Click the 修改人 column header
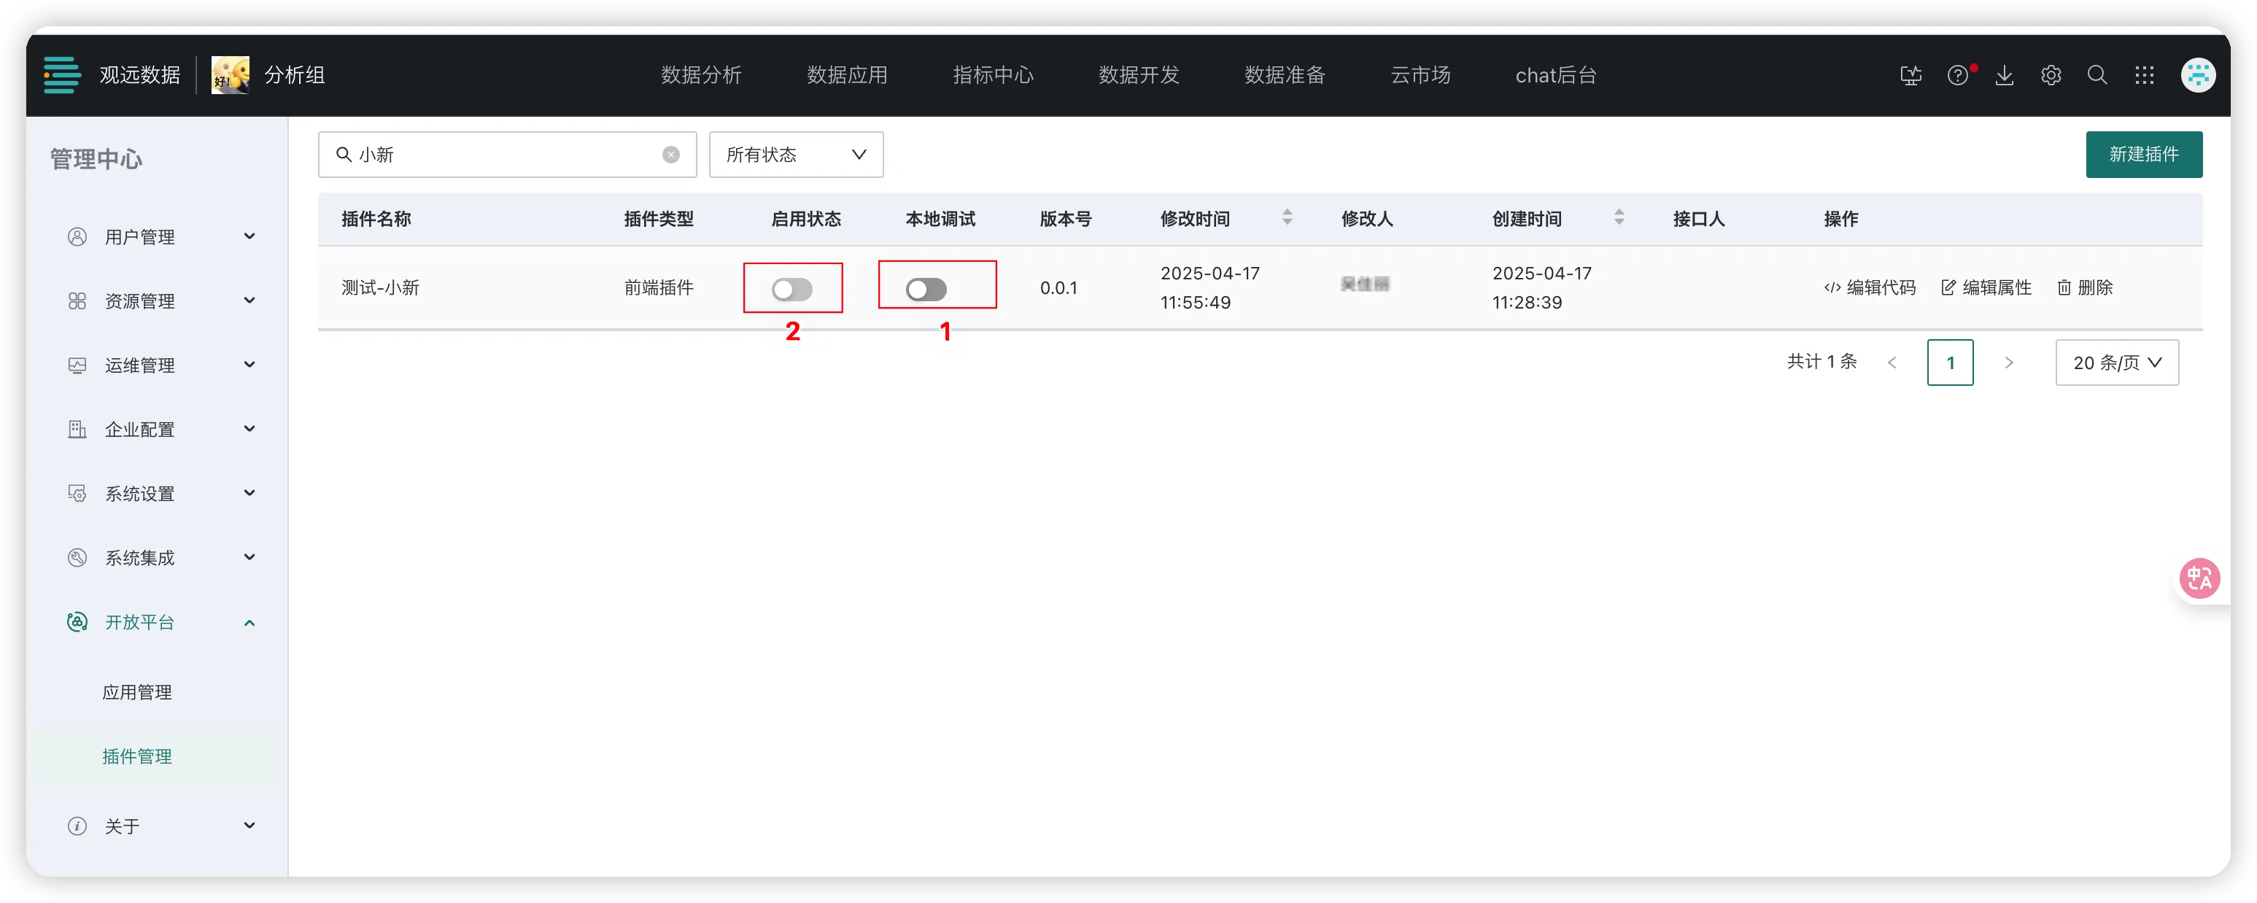 point(1367,219)
